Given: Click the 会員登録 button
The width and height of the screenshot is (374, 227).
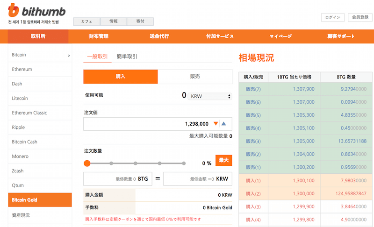Looking at the screenshot, I should pyautogui.click(x=360, y=17).
